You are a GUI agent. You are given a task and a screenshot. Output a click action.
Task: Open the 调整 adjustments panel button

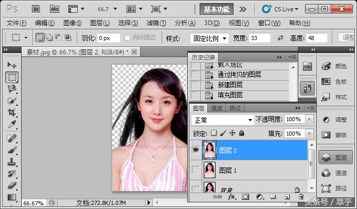click(x=335, y=120)
